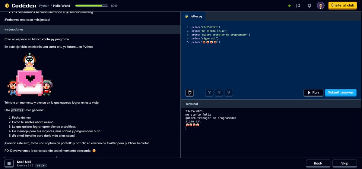Submit the answer
Screen dimensions: 362x169
click(x=341, y=92)
